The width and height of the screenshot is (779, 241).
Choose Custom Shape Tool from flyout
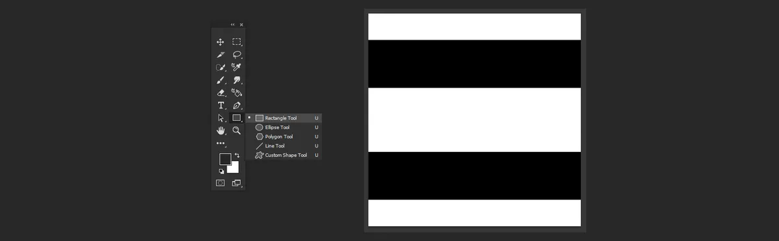coord(284,155)
